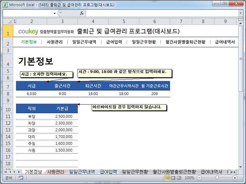Viewport: 246px width, 184px height.
Task: Click the fx insert function icon
Action: coord(82,13)
